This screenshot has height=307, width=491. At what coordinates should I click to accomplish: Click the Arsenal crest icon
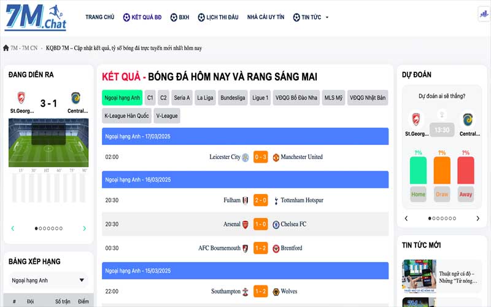[245, 225]
